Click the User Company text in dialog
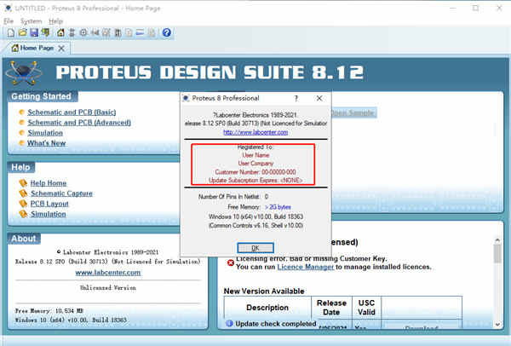 pyautogui.click(x=255, y=163)
